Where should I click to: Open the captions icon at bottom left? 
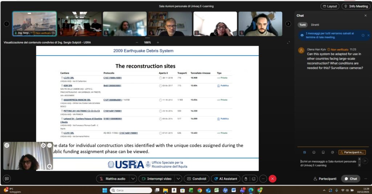(7, 179)
